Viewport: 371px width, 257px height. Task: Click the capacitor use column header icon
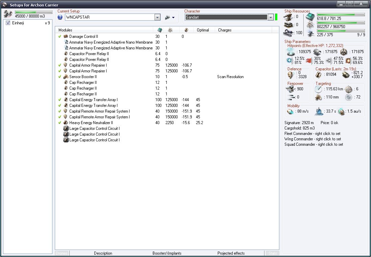[186, 30]
